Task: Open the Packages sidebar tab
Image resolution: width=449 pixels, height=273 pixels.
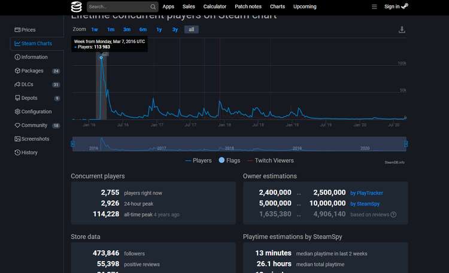Action: (37, 71)
